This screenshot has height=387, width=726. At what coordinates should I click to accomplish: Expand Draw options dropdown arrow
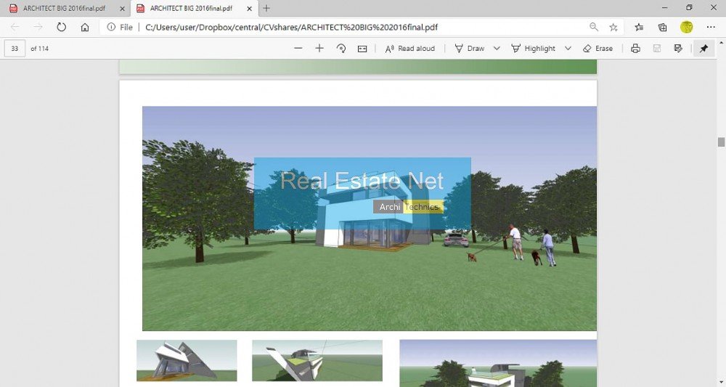(x=497, y=48)
